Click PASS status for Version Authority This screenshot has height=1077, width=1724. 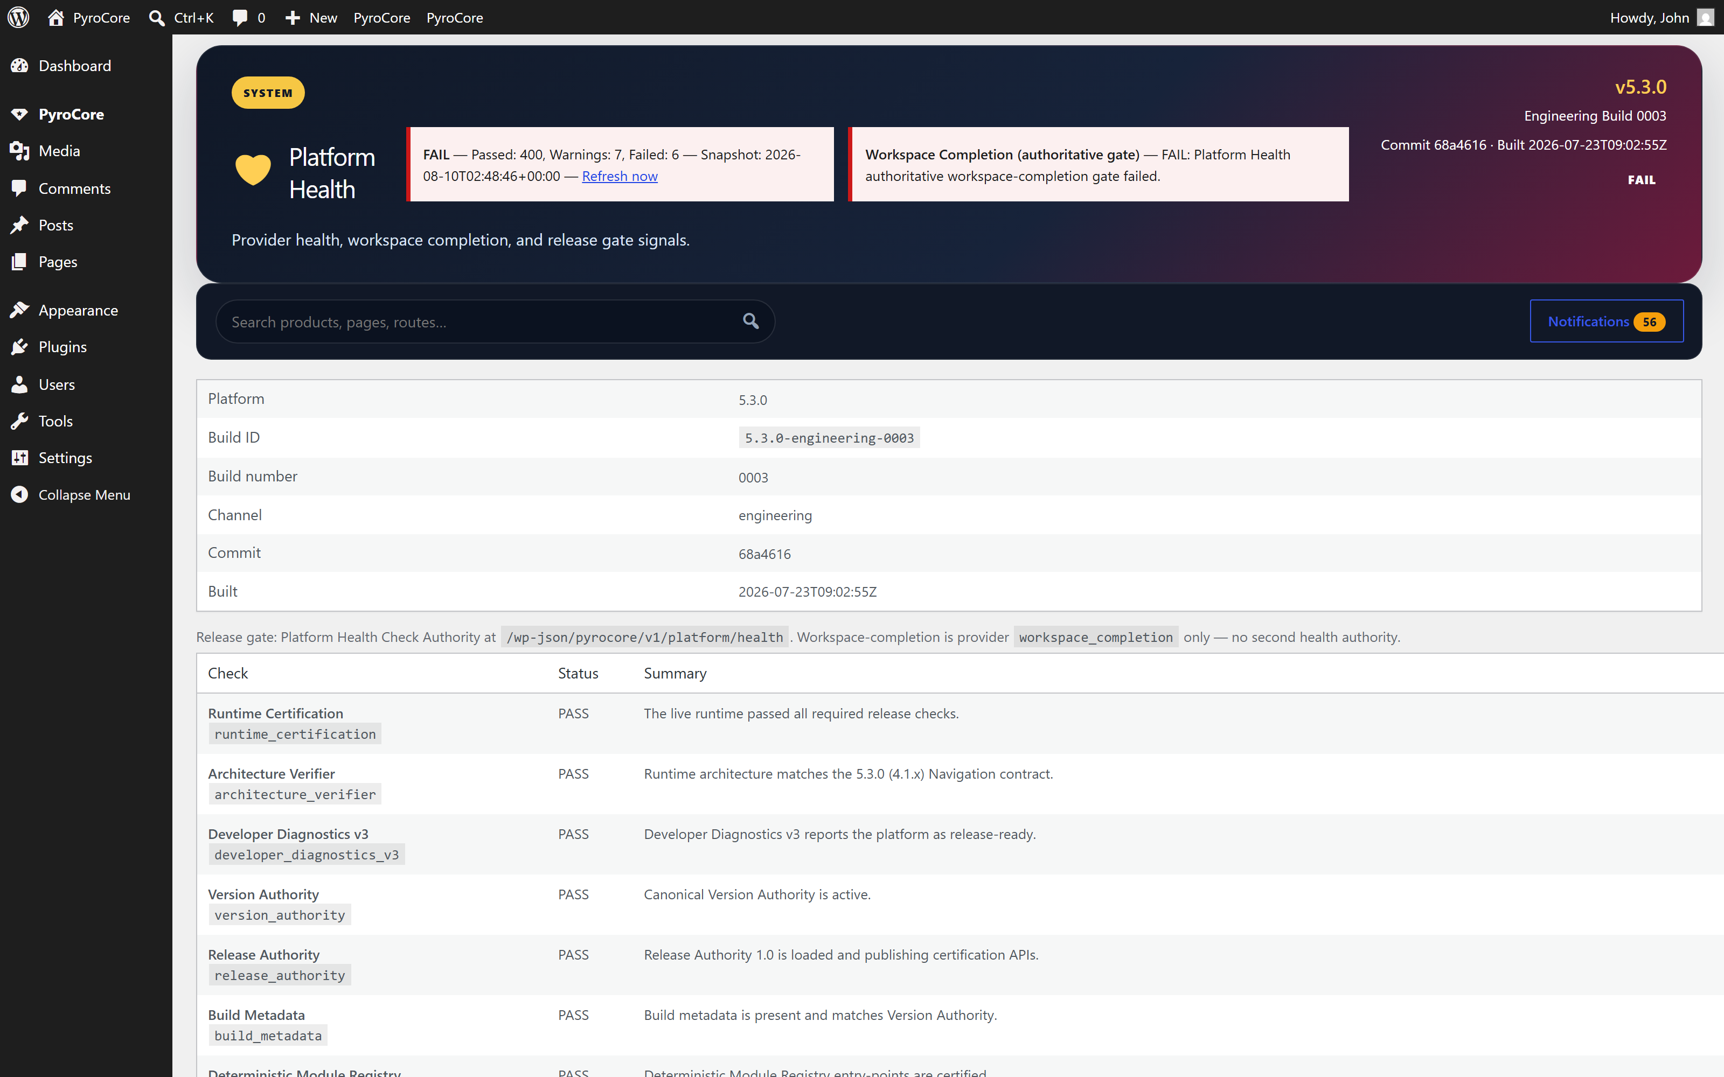[573, 894]
